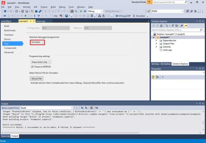Open the Build menu

[x=53, y=7]
